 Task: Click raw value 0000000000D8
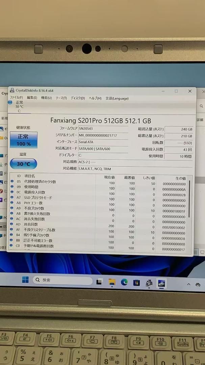(x=173, y=239)
